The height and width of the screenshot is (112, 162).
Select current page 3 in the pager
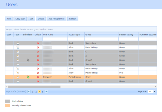[x=39, y=91]
